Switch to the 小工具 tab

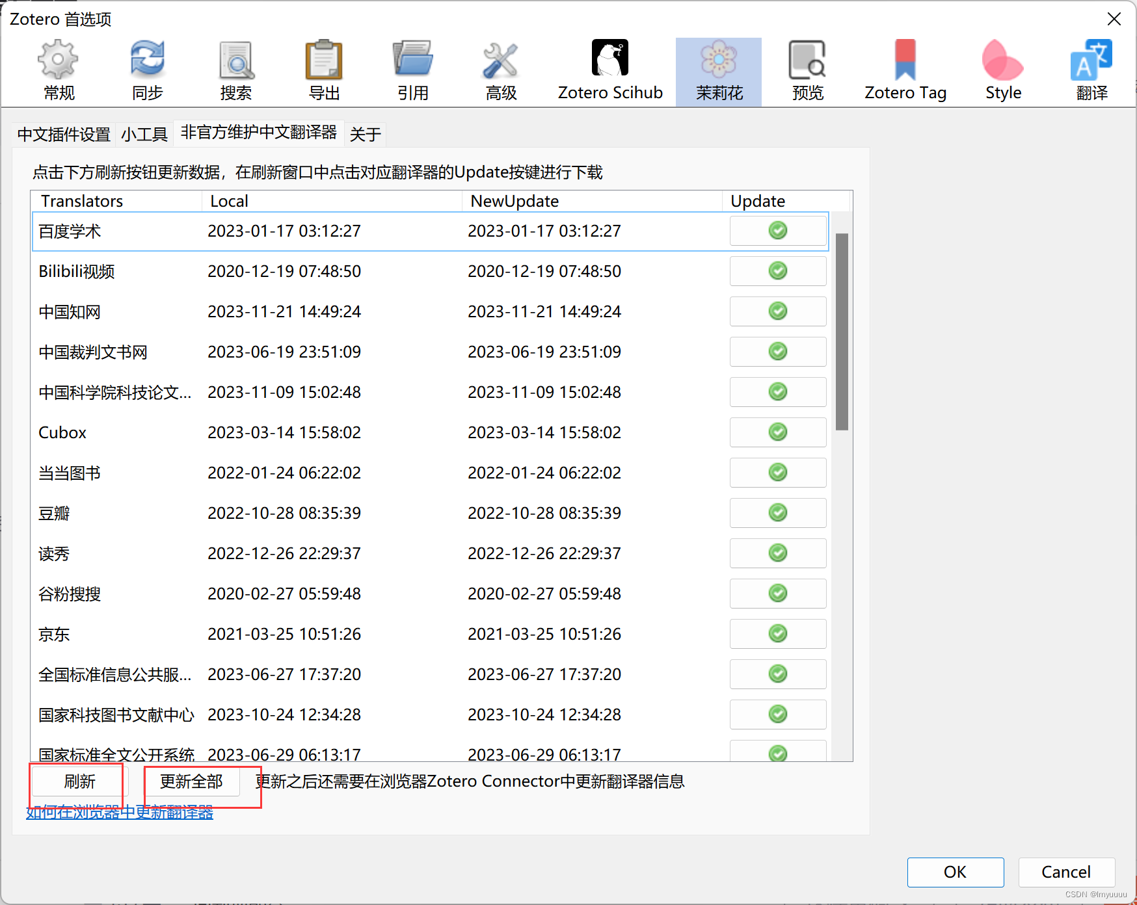(x=144, y=135)
